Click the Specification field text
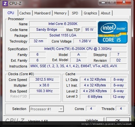The width and height of the screenshot is (135, 127). tap(78, 49)
